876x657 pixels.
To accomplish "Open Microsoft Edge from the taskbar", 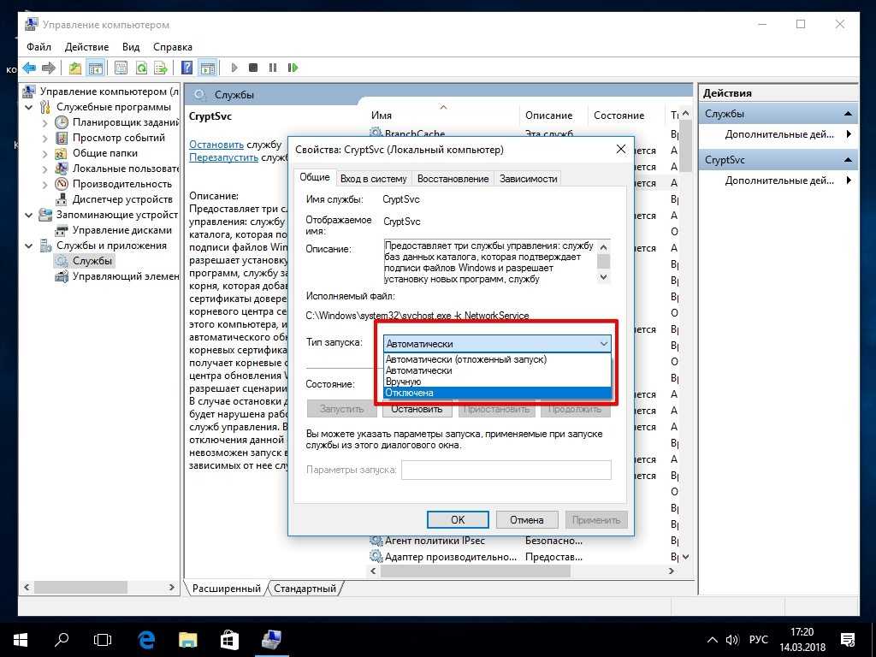I will [146, 639].
